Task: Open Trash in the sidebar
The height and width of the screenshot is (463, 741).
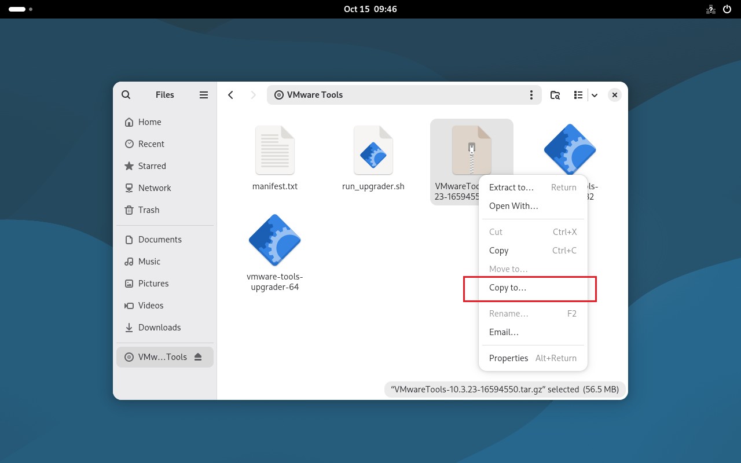Action: [x=165, y=210]
